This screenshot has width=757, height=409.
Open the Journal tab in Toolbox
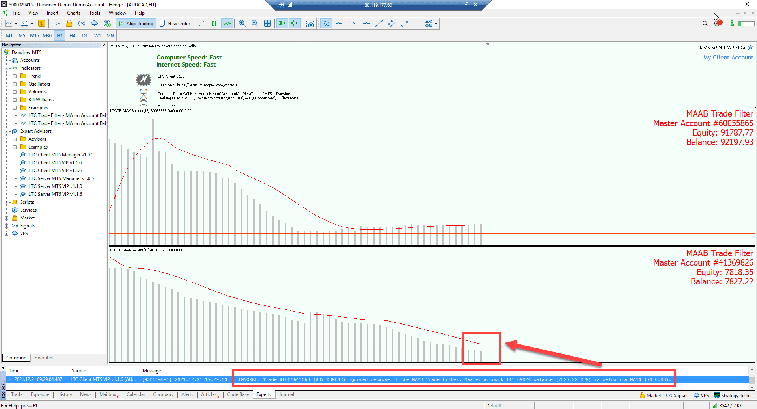(286, 394)
